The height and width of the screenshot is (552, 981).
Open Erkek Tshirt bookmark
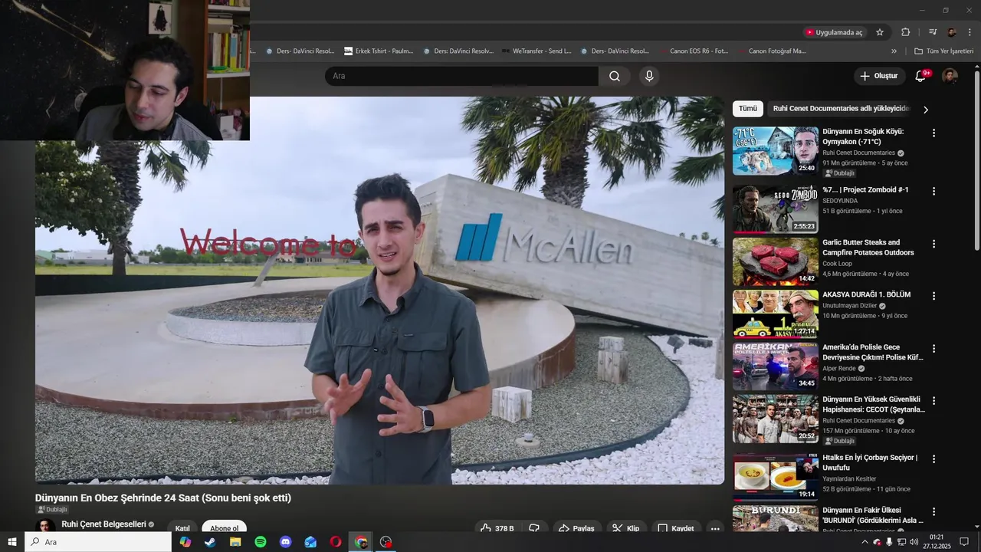(379, 51)
